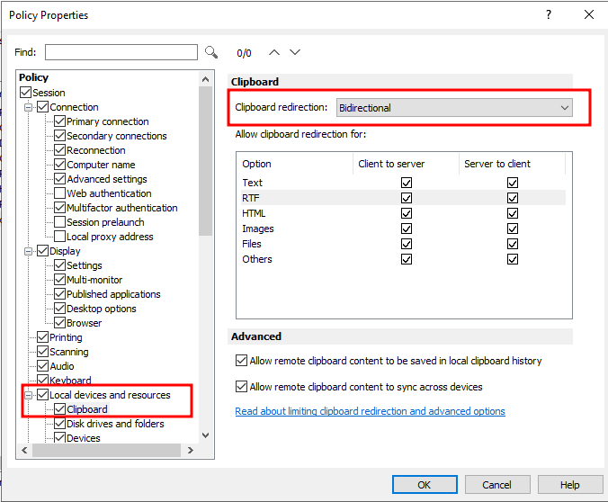This screenshot has height=502, width=608.
Task: Click the help question mark in title bar
Action: pos(549,14)
